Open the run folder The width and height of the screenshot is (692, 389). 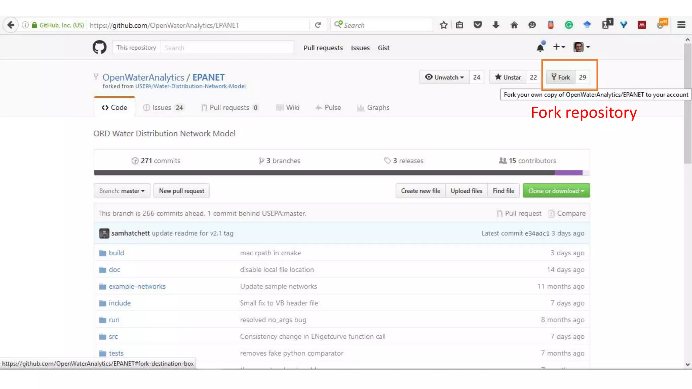tap(114, 320)
